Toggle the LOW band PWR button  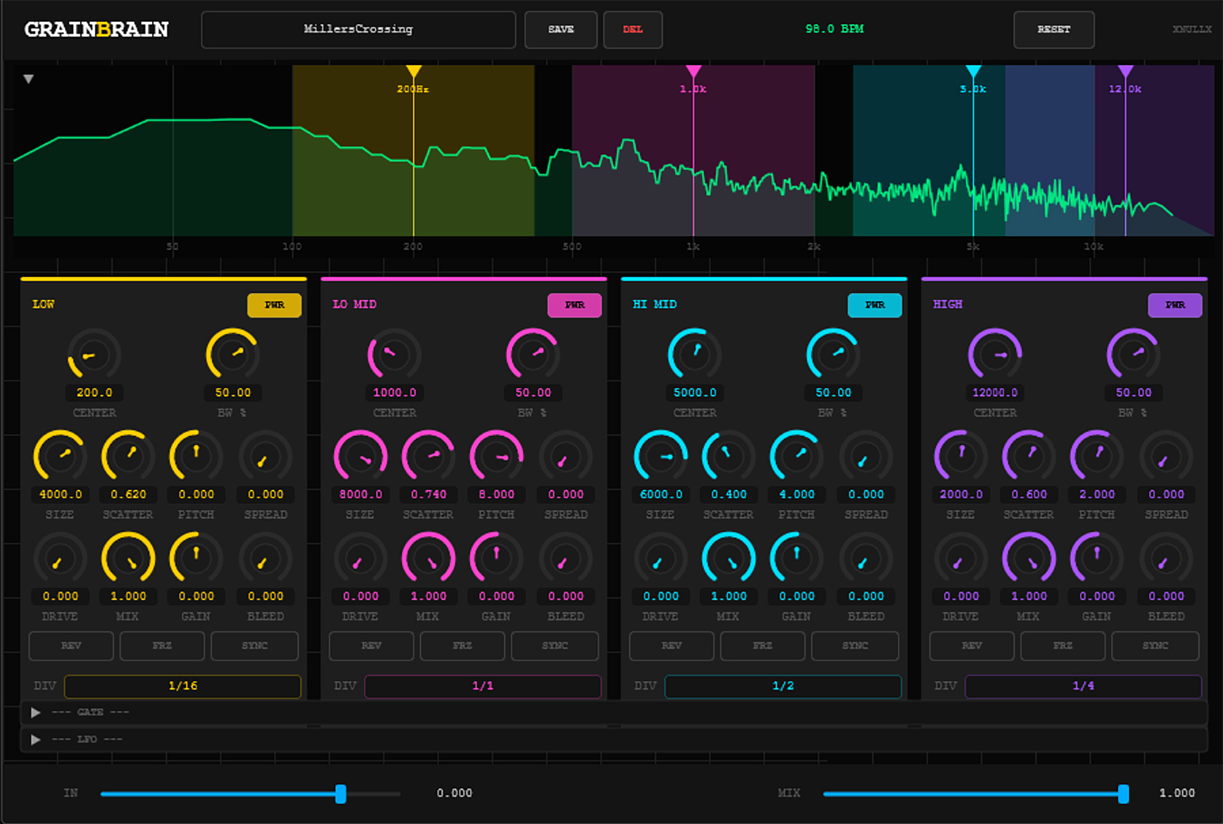tap(274, 305)
